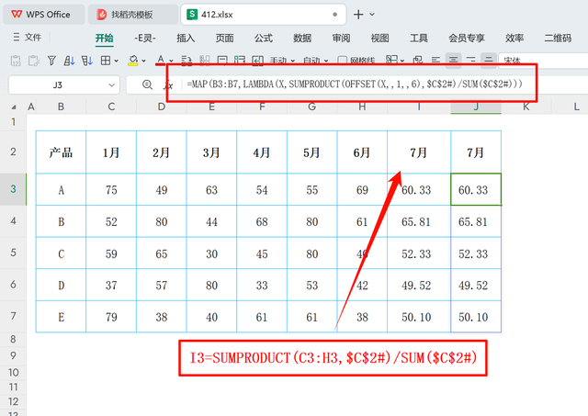Select cell containing 产品
This screenshot has width=588, height=416.
pos(62,152)
